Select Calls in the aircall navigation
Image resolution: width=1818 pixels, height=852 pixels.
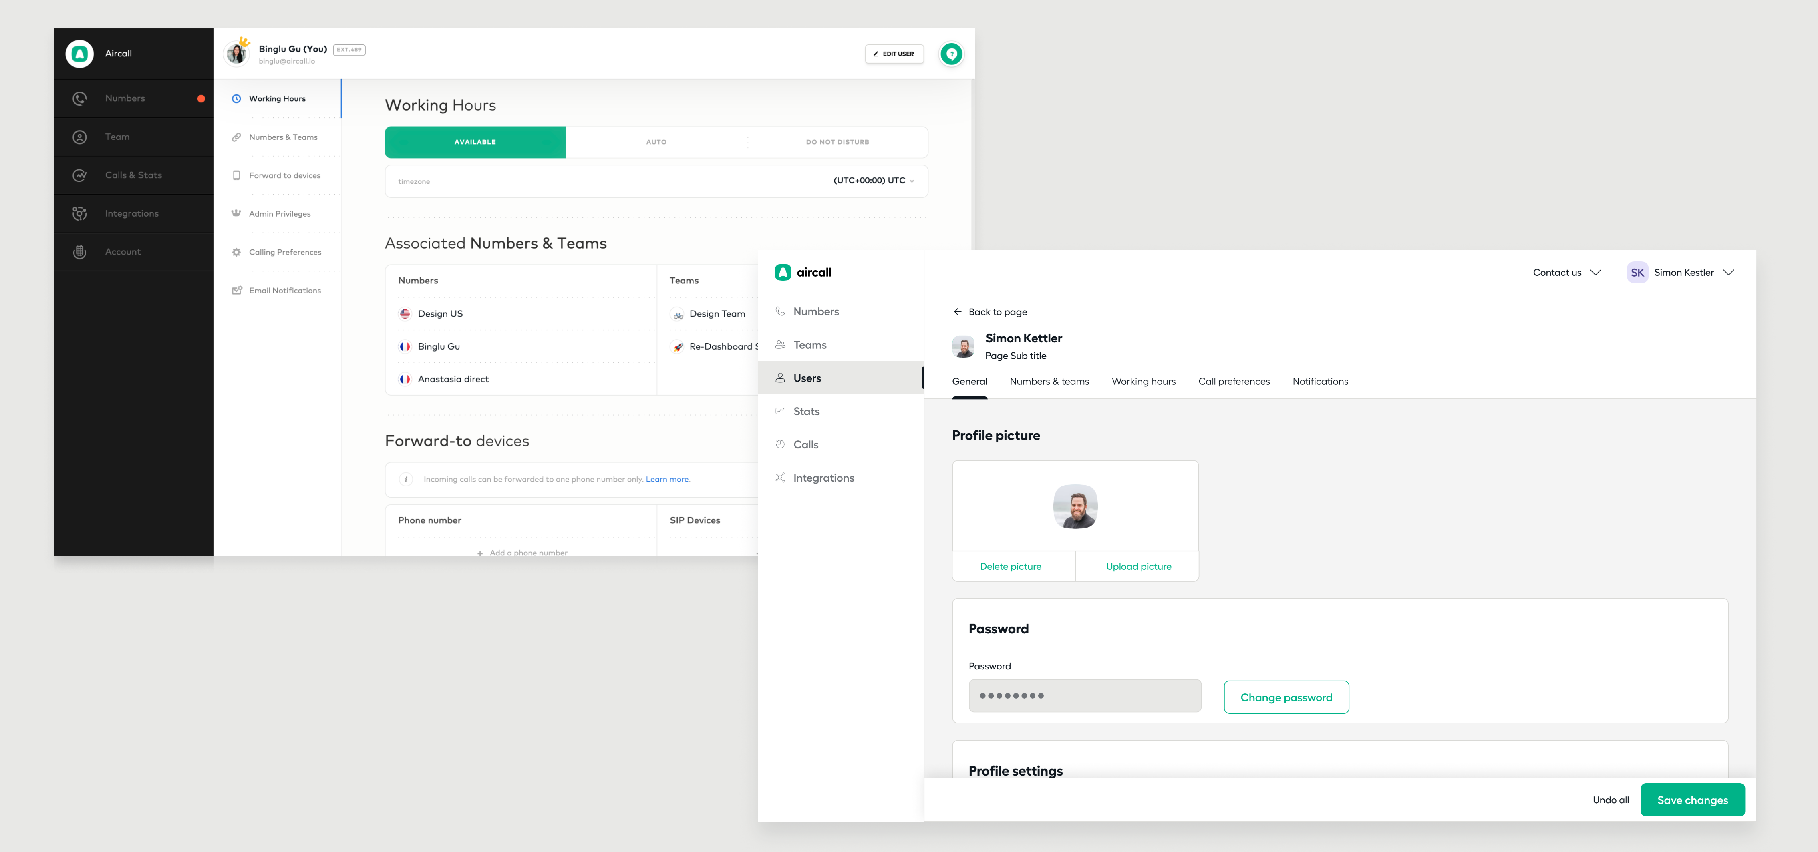click(806, 444)
